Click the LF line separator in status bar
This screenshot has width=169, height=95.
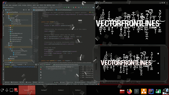(x=78, y=84)
